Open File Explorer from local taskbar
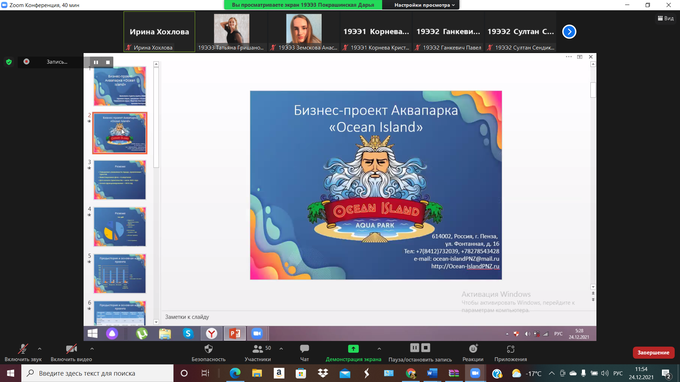Screen dimensions: 680x382 tap(257, 373)
